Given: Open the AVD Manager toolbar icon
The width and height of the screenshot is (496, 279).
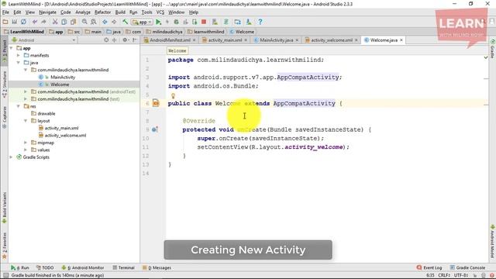Looking at the screenshot, I should tap(215, 22).
